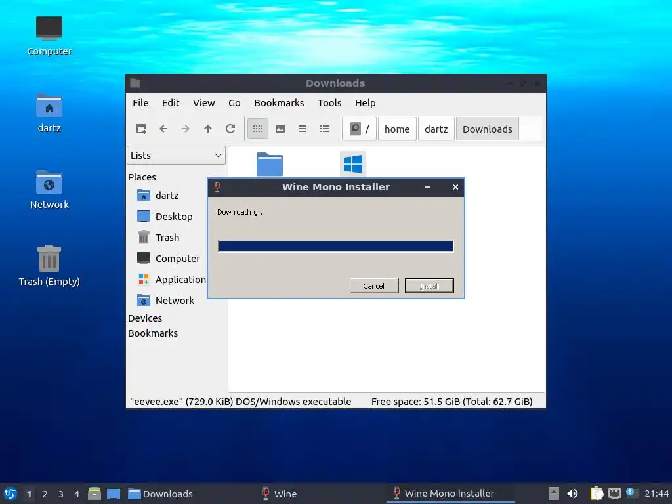Image resolution: width=672 pixels, height=504 pixels.
Task: Close the Wine Mono Installer dialog
Action: 455,187
